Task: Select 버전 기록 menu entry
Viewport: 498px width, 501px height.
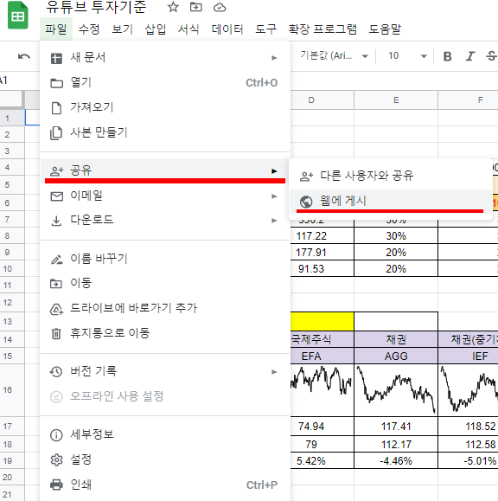Action: tap(165, 371)
